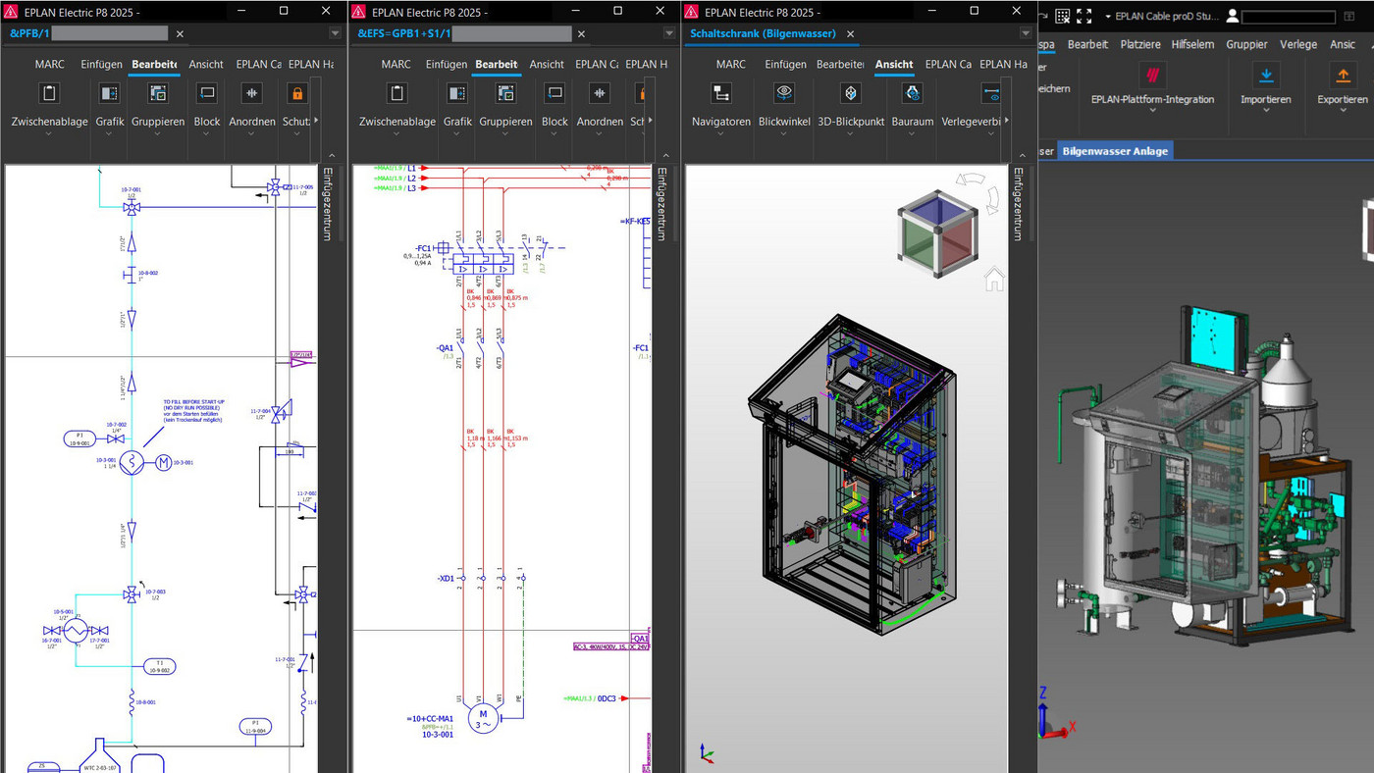The width and height of the screenshot is (1374, 773).
Task: Toggle Schutz lock icon in &PFB/1 window
Action: pos(296,93)
